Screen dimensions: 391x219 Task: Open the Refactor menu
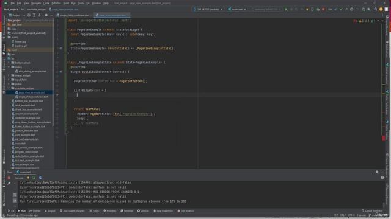coord(56,3)
